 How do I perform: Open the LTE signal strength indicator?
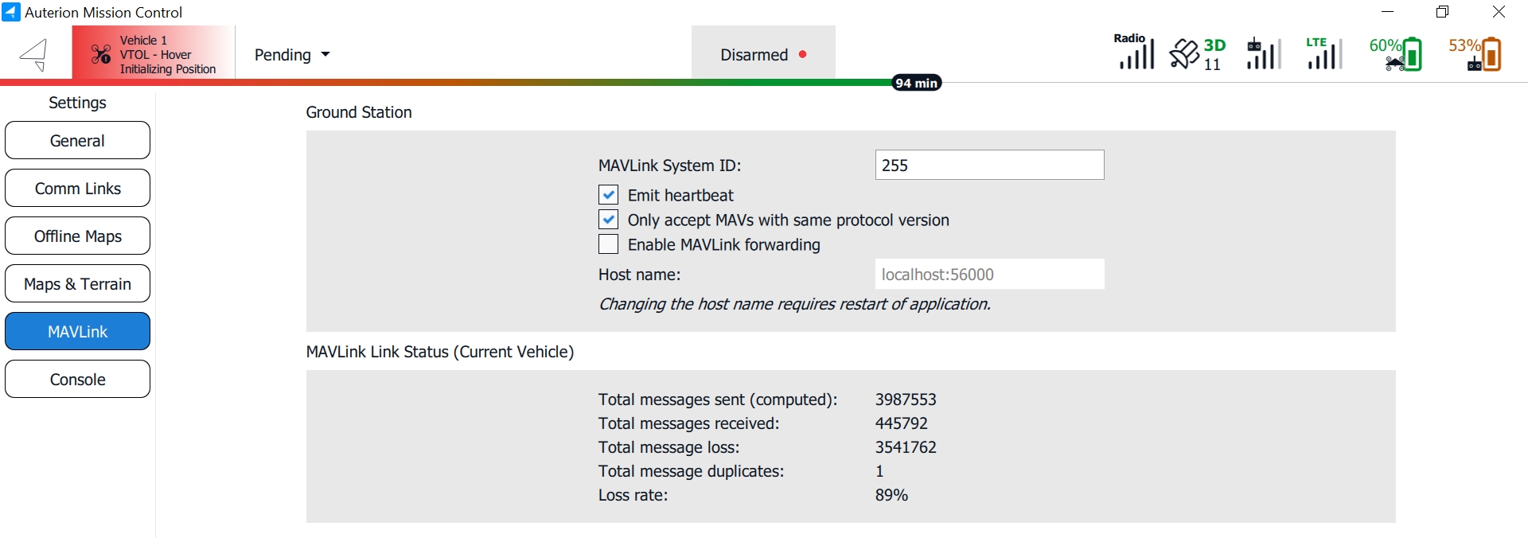click(1323, 54)
